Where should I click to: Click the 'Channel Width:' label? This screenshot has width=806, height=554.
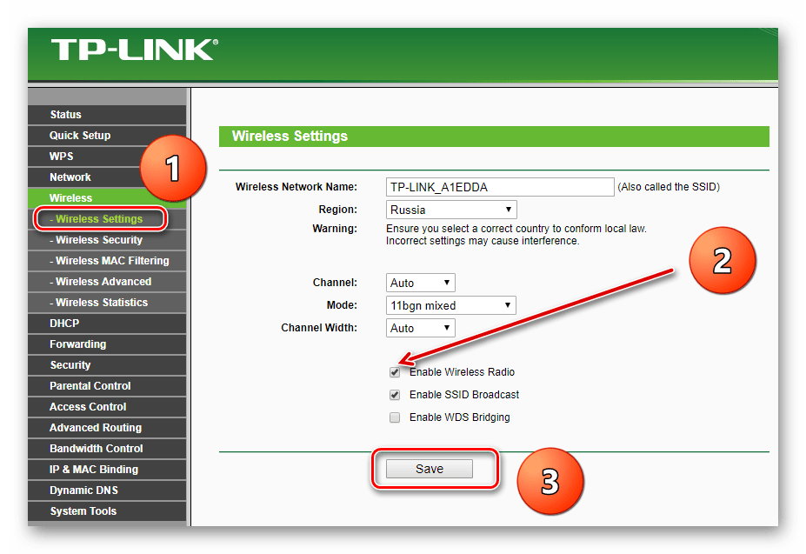pos(319,328)
